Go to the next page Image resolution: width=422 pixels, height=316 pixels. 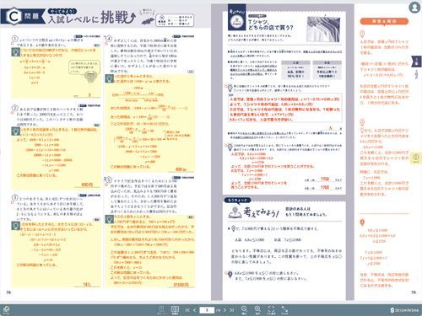pos(225,310)
